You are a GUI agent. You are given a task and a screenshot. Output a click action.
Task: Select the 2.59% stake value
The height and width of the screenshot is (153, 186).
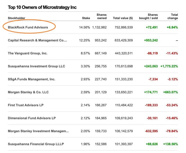(85, 92)
